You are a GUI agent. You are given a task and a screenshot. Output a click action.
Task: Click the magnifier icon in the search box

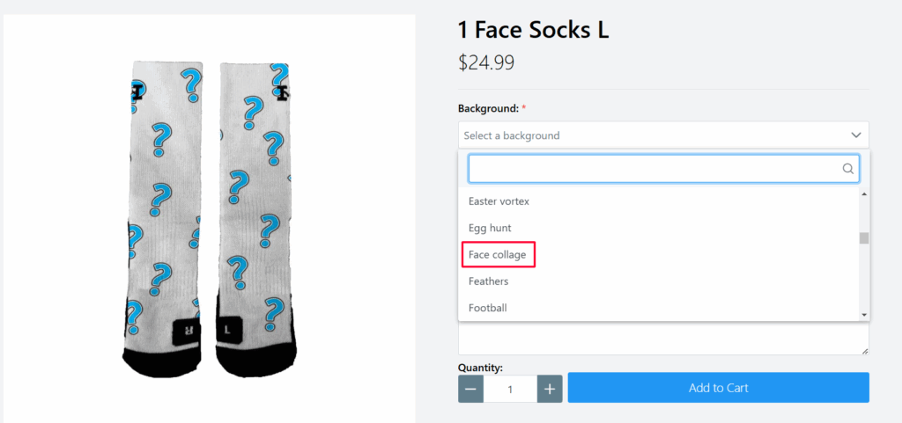tap(848, 169)
